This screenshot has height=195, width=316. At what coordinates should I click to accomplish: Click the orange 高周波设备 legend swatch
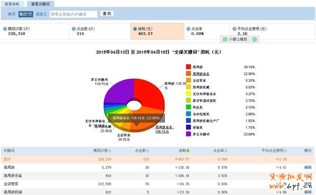click(x=189, y=74)
